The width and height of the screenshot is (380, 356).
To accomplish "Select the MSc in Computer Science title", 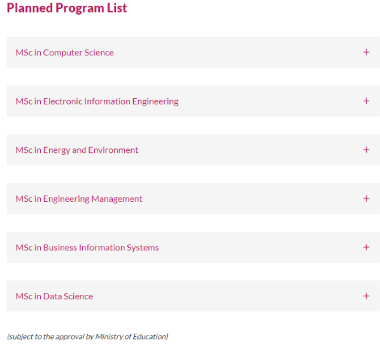I will 64,53.
